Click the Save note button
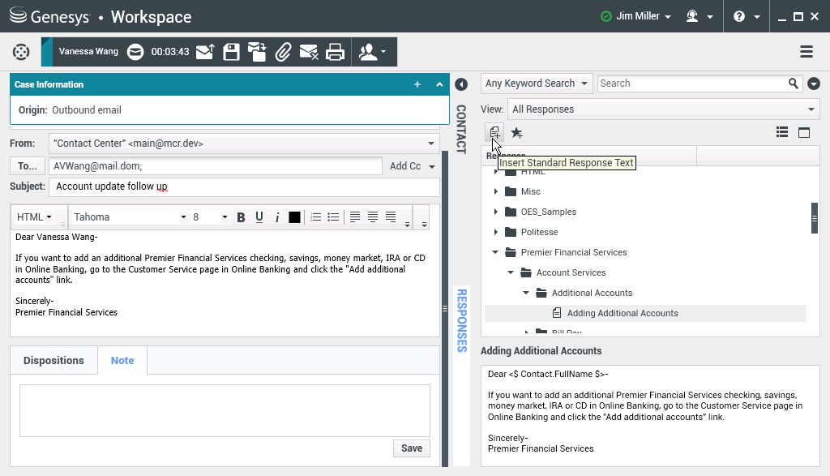The image size is (830, 476). click(x=411, y=448)
